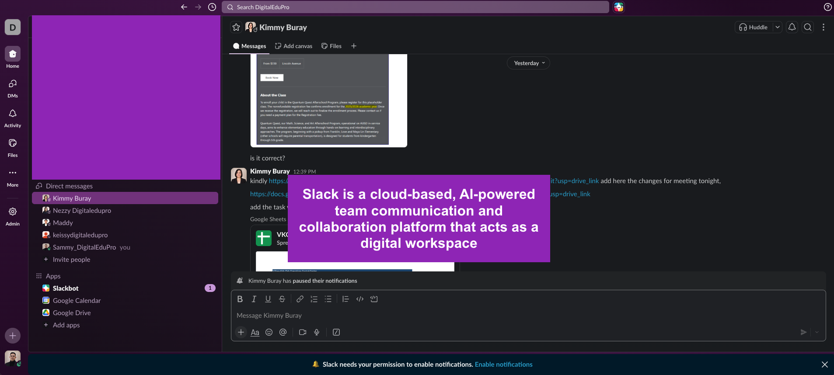This screenshot has height=375, width=834.
Task: Go to Home in the sidebar
Action: (x=13, y=58)
